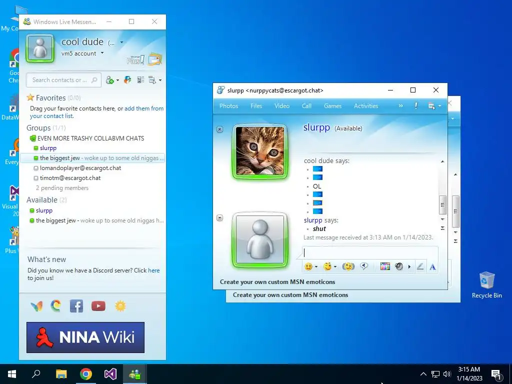
Task: Collapse the Groups section header
Action: click(x=46, y=127)
